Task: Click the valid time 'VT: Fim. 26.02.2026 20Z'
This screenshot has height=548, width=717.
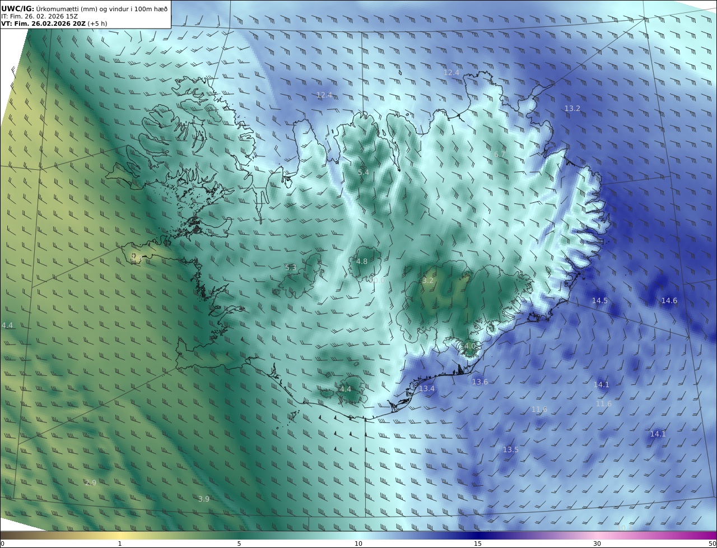Action: 43,24
